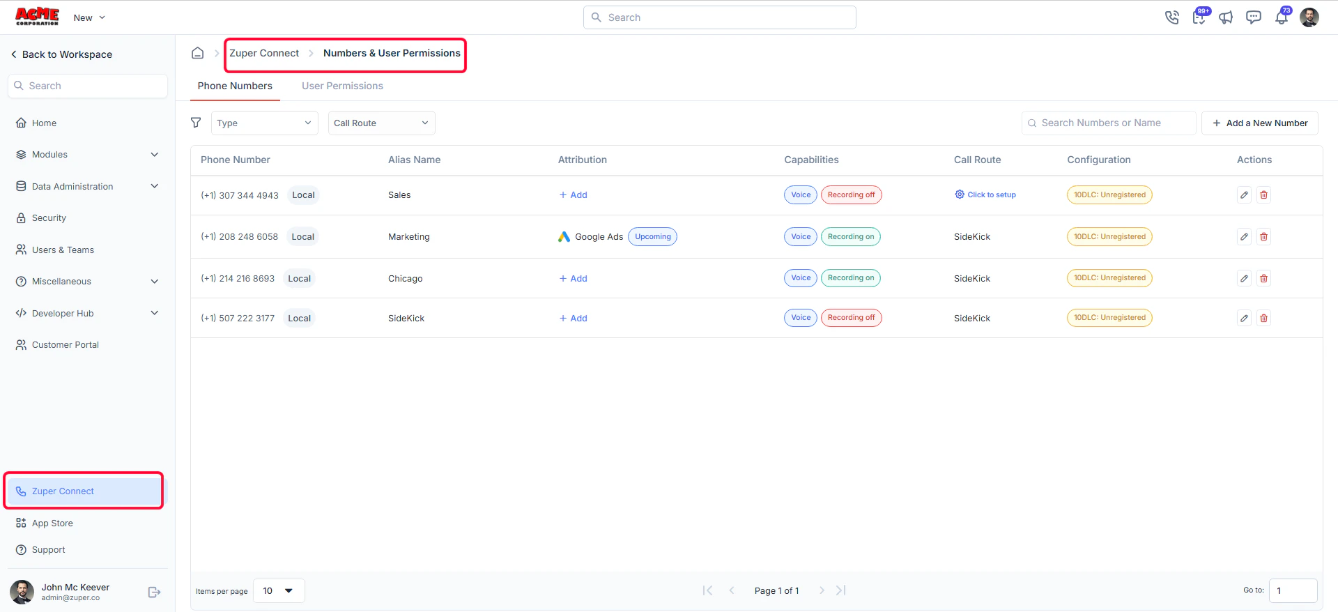
Task: Click the Call Route column header
Action: pos(977,160)
